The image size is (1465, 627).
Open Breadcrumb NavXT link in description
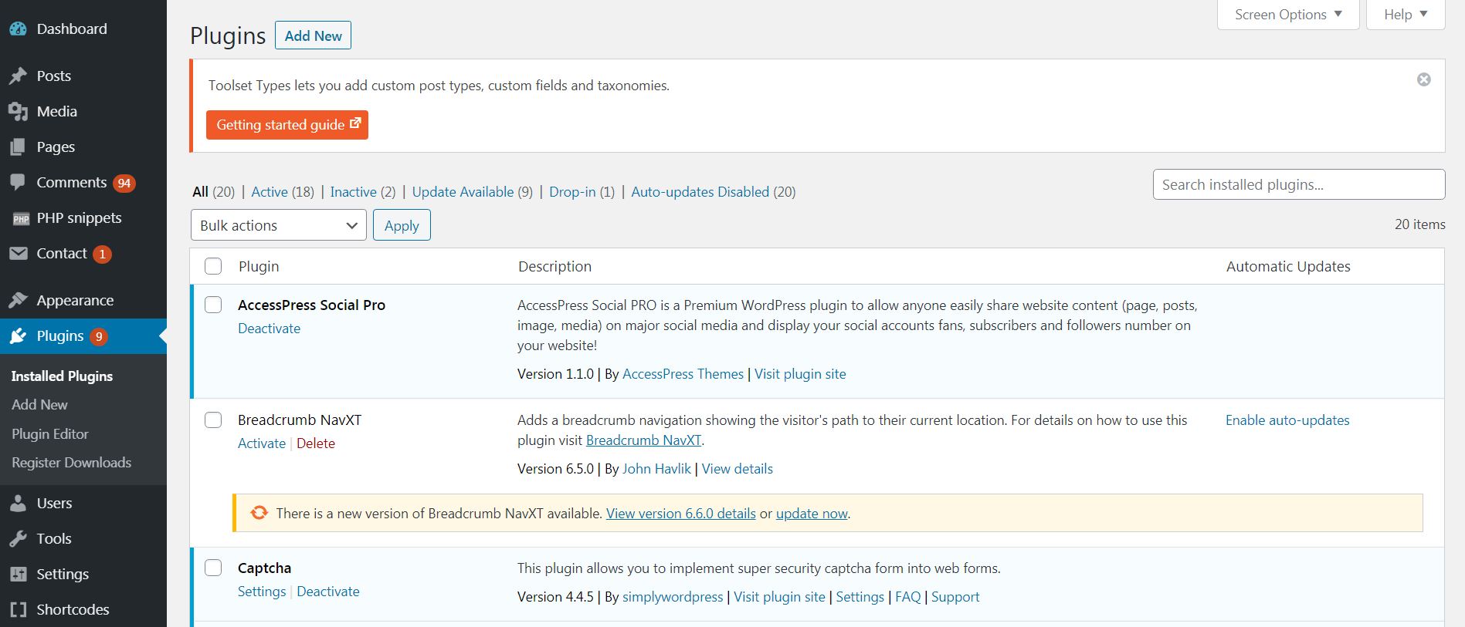pyautogui.click(x=643, y=440)
